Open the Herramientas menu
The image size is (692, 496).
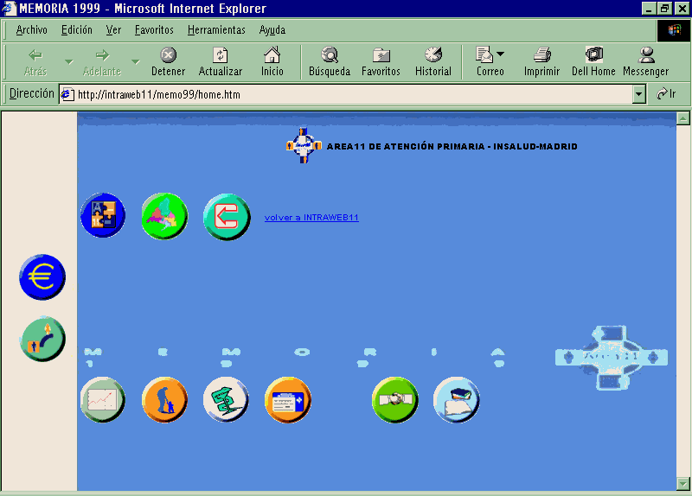(x=216, y=30)
